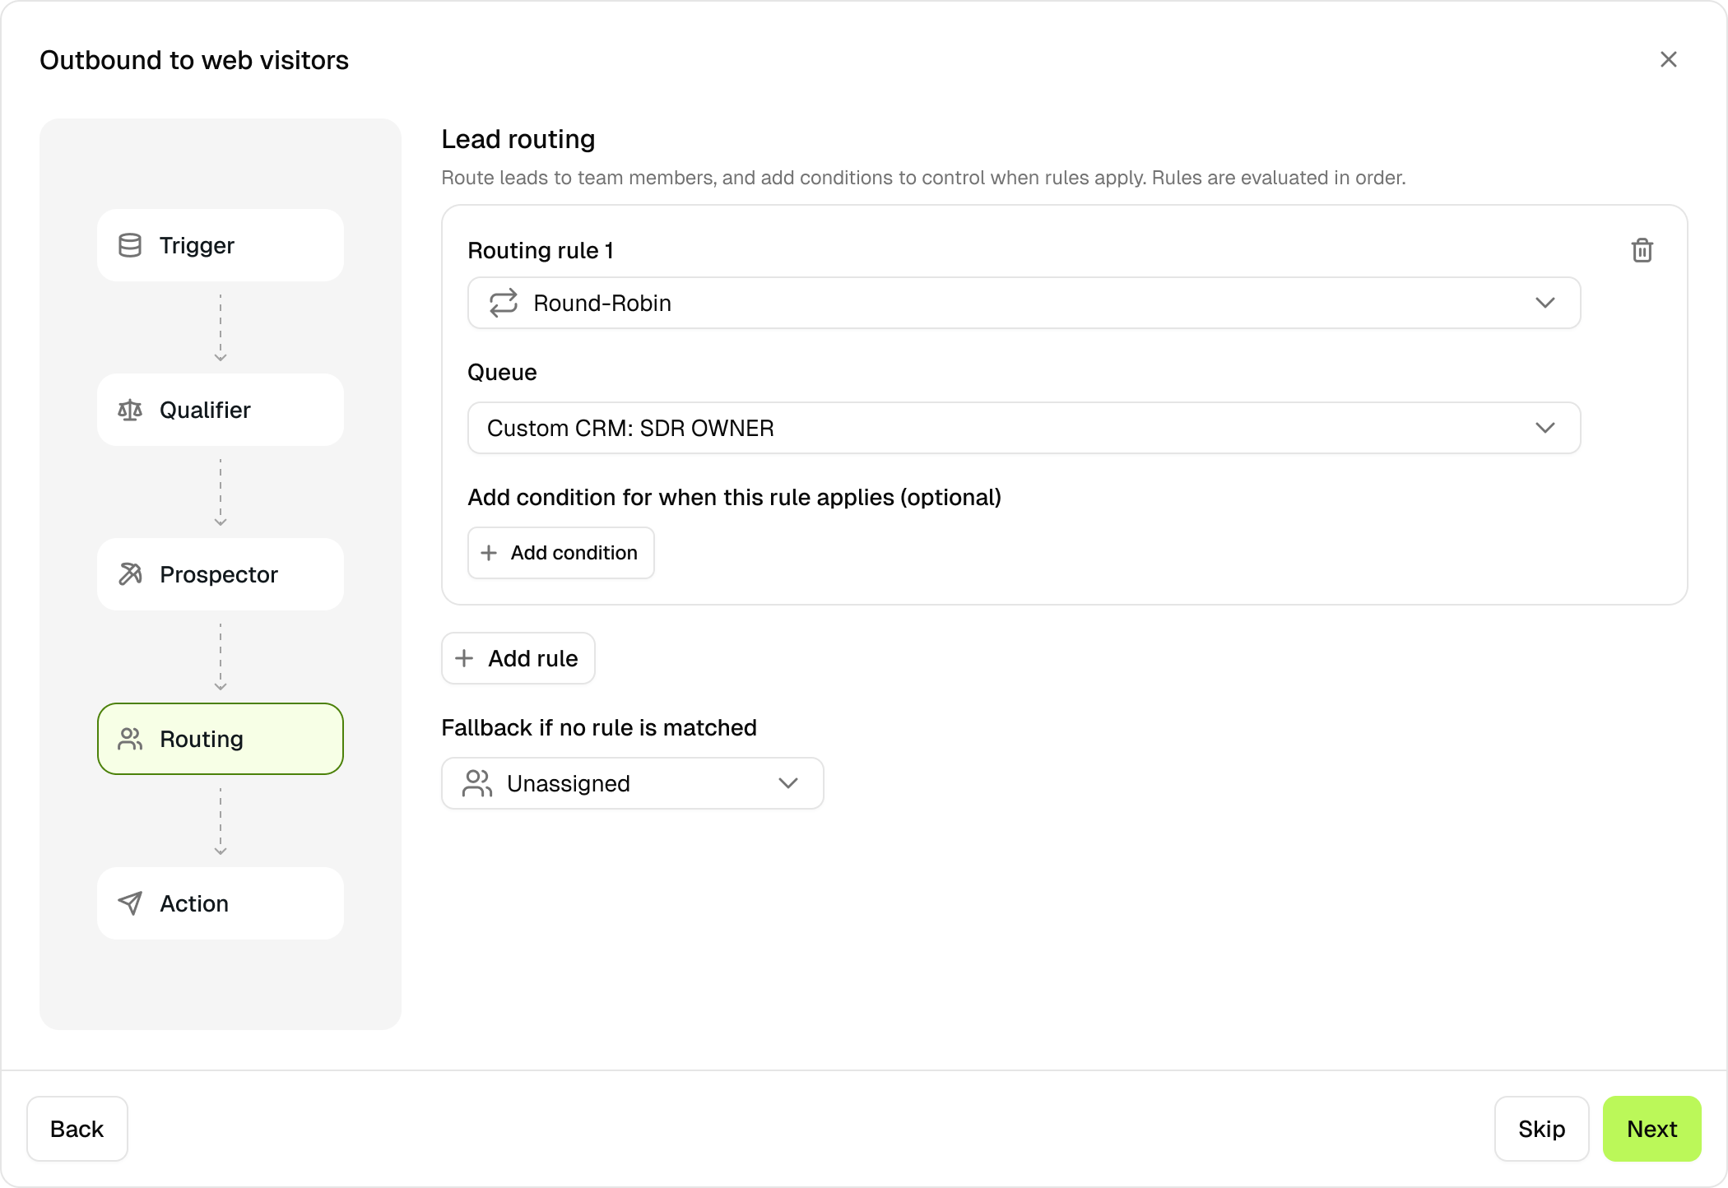1728x1188 pixels.
Task: Skip the lead routing step
Action: tap(1540, 1129)
